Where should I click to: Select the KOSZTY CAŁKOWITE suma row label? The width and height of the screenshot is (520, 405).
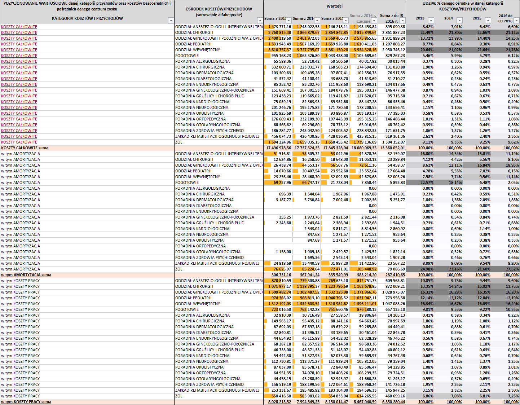pyautogui.click(x=25, y=148)
